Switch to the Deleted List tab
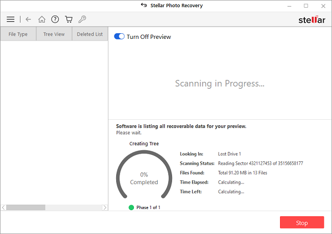 (90, 34)
